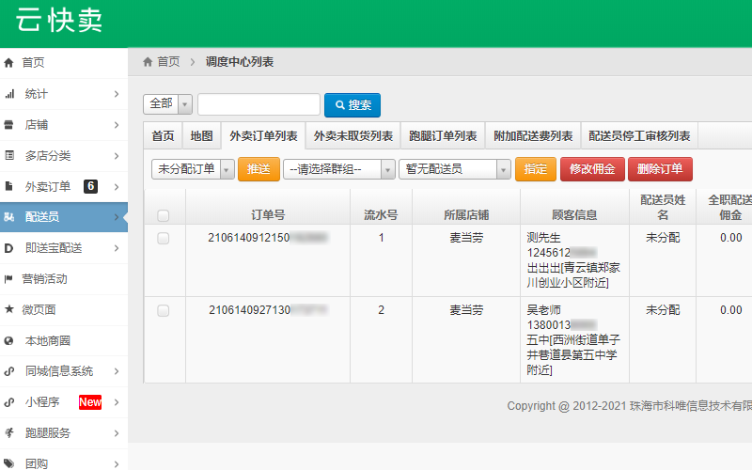This screenshot has height=470, width=752.
Task: Select the 外卖订单列表 tab
Action: tap(263, 136)
